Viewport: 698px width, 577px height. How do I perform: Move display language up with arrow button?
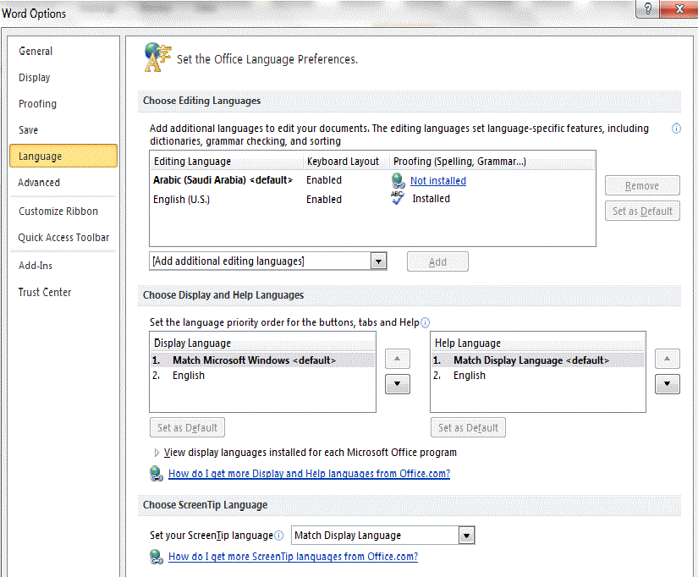click(397, 359)
